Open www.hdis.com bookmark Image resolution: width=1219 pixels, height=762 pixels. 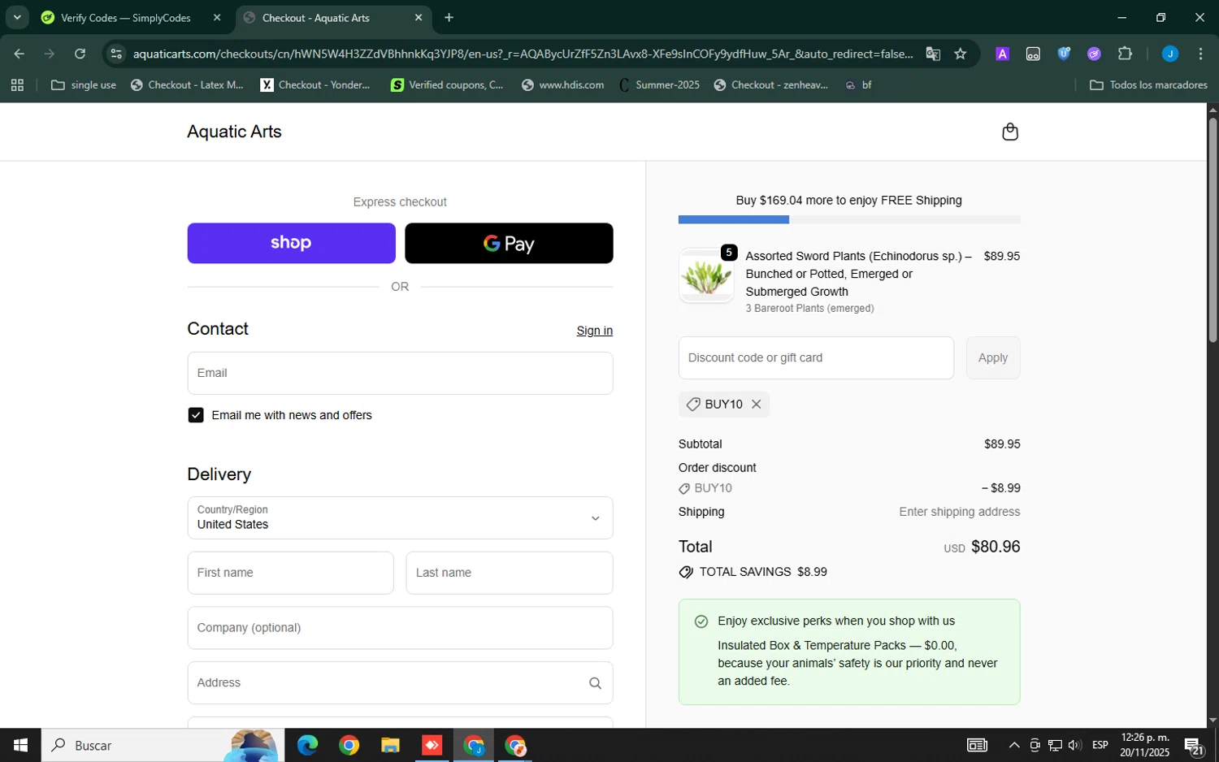pos(563,84)
